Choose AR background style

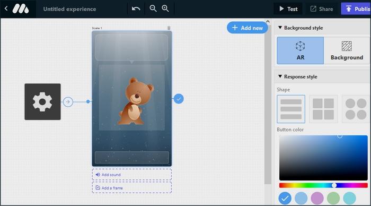pos(301,50)
